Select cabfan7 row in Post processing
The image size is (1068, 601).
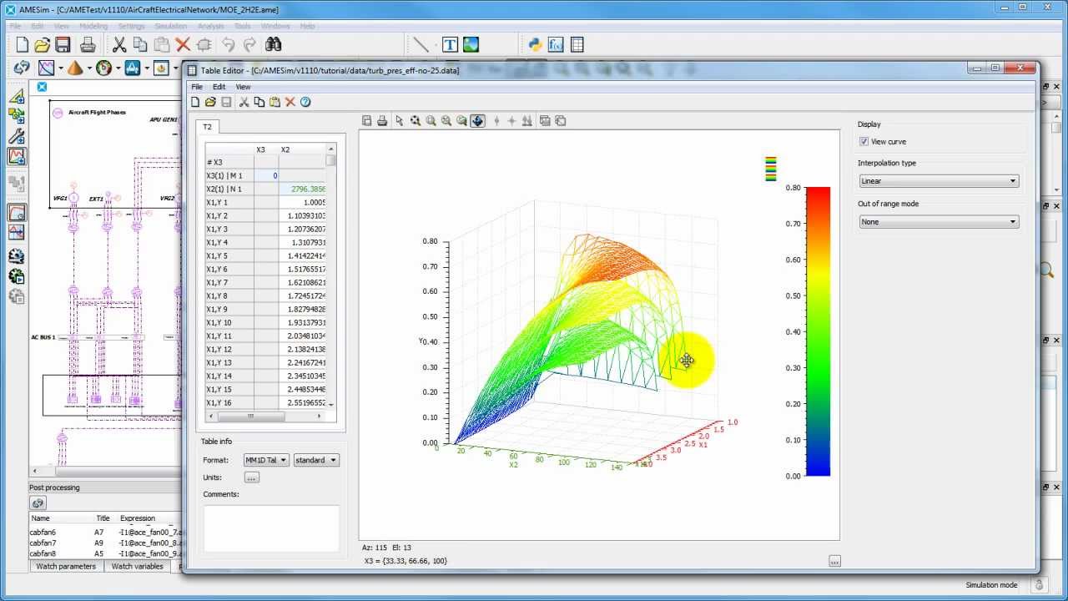point(104,543)
